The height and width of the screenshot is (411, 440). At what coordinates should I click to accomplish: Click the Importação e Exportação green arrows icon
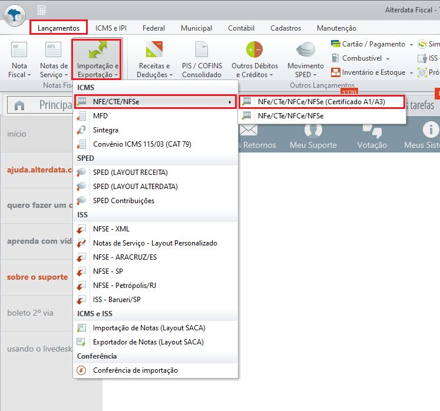pyautogui.click(x=98, y=49)
